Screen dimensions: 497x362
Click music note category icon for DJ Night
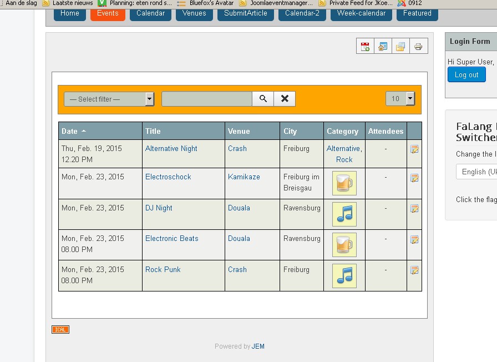point(344,214)
